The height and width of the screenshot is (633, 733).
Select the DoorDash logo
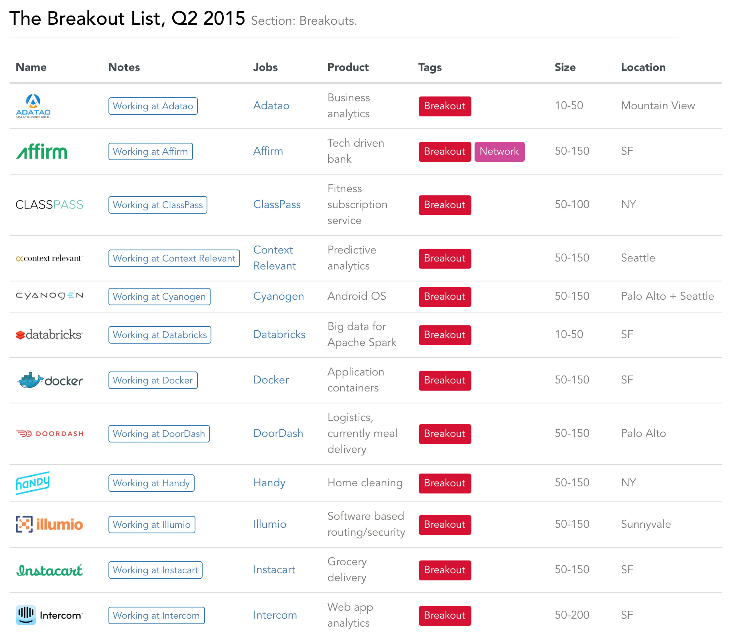[49, 433]
